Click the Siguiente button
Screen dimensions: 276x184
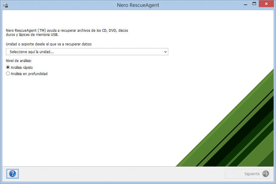(247, 174)
